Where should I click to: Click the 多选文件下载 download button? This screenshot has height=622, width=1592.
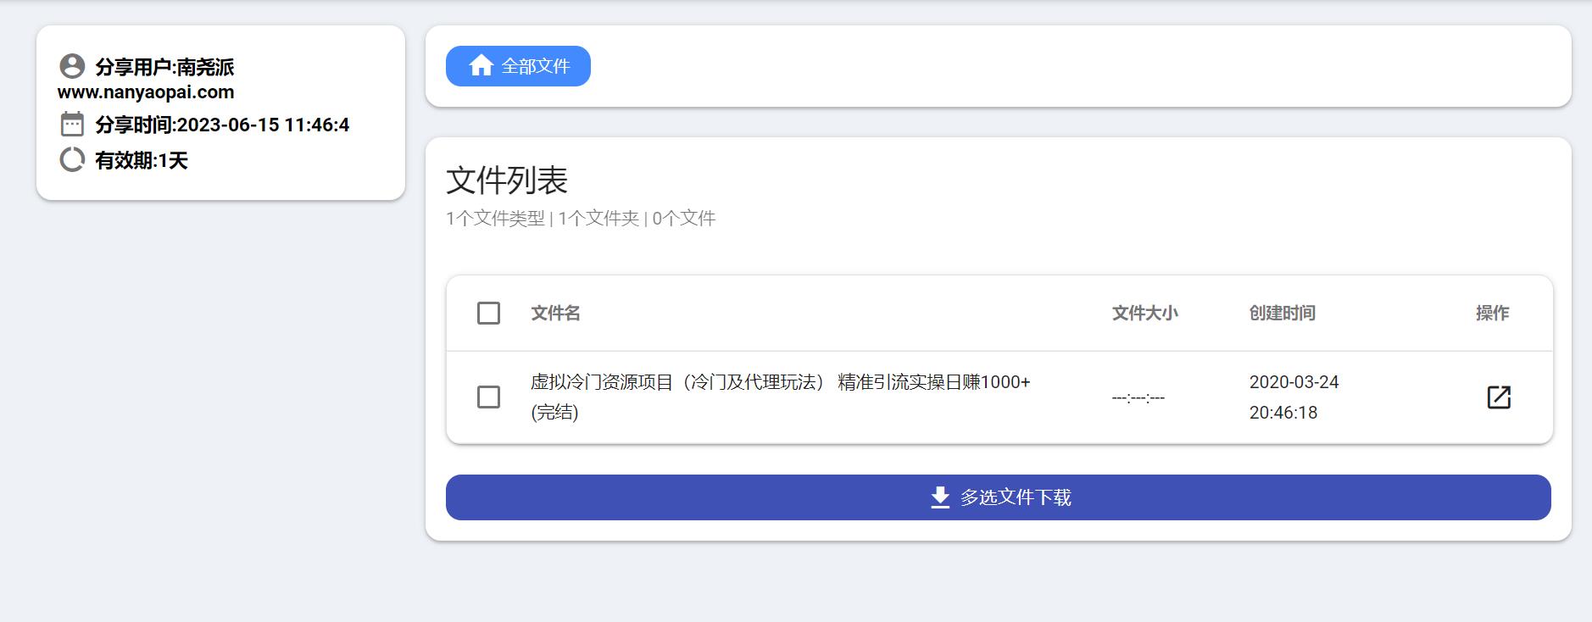coord(999,497)
